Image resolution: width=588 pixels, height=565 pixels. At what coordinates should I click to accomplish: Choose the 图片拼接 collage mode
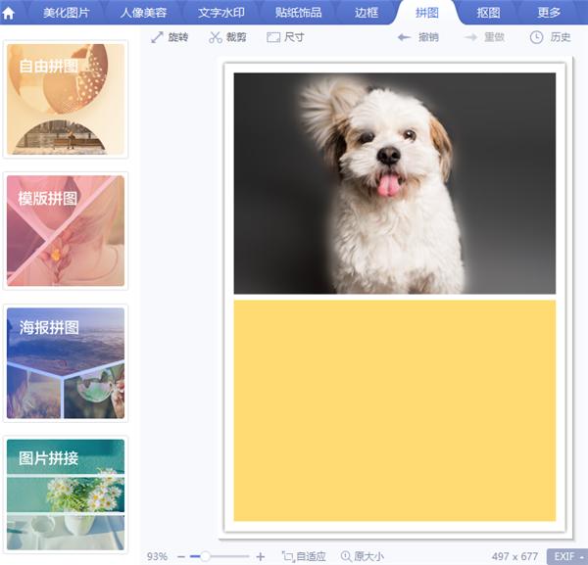(66, 494)
